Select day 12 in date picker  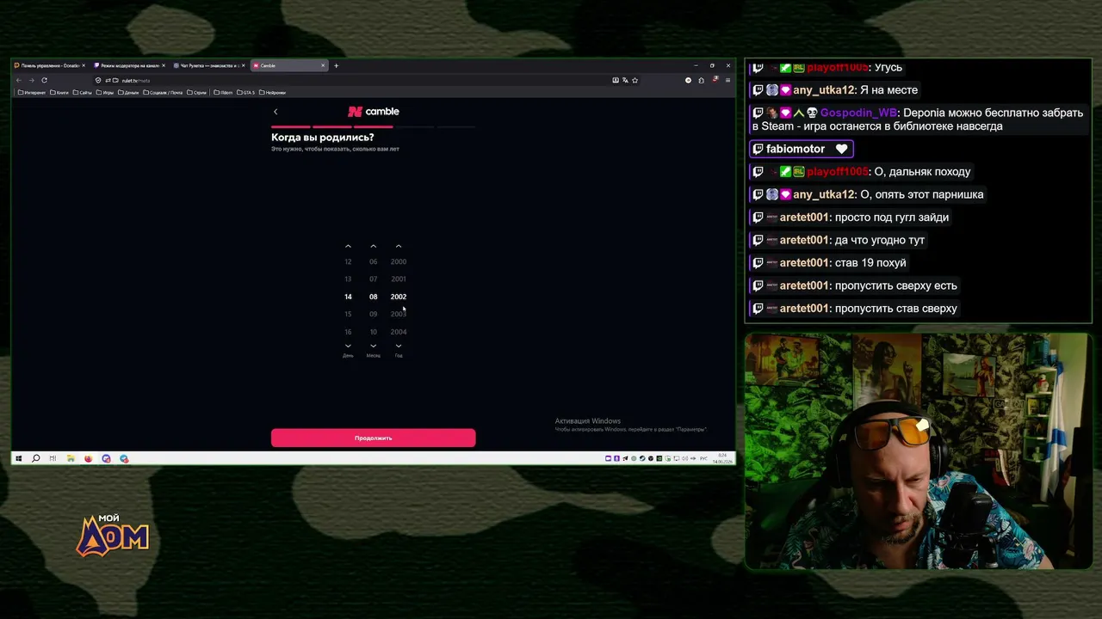[348, 261]
